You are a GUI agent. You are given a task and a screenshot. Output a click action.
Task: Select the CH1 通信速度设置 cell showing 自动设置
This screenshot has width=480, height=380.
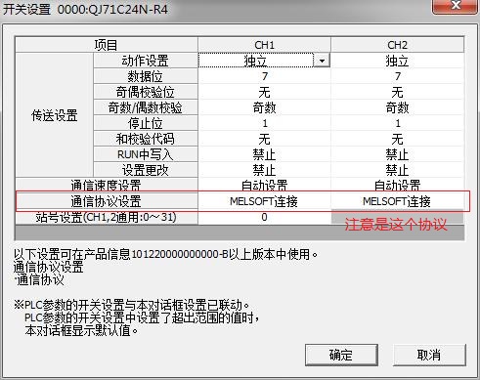264,186
